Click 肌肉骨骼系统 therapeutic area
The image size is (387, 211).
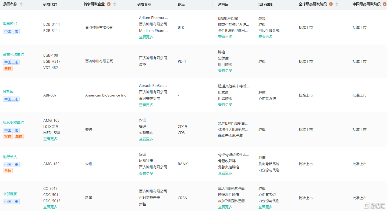(x=269, y=164)
